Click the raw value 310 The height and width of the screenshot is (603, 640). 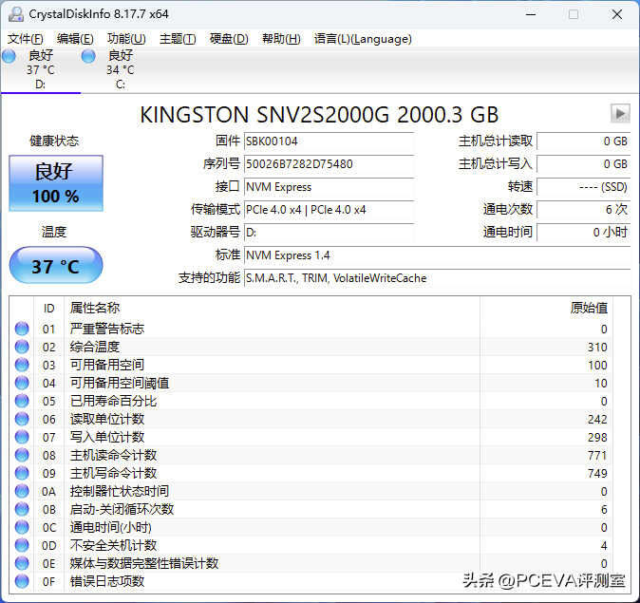pyautogui.click(x=597, y=347)
